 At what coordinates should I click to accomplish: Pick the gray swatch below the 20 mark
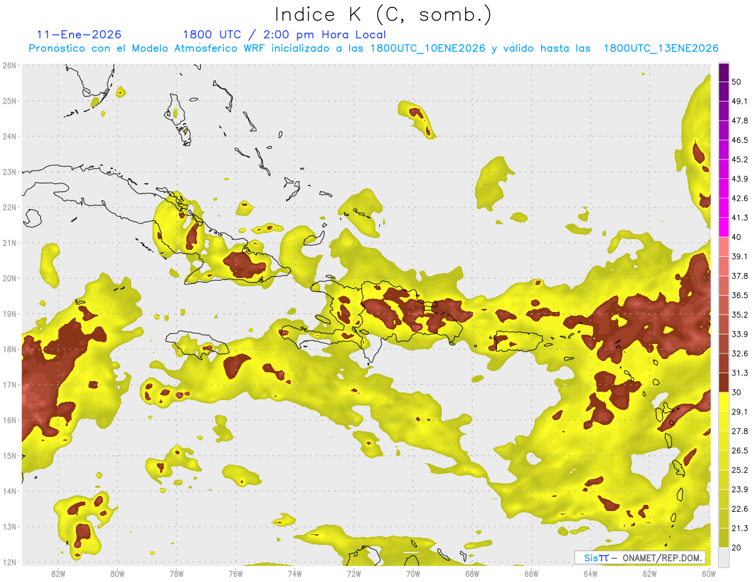tap(724, 556)
